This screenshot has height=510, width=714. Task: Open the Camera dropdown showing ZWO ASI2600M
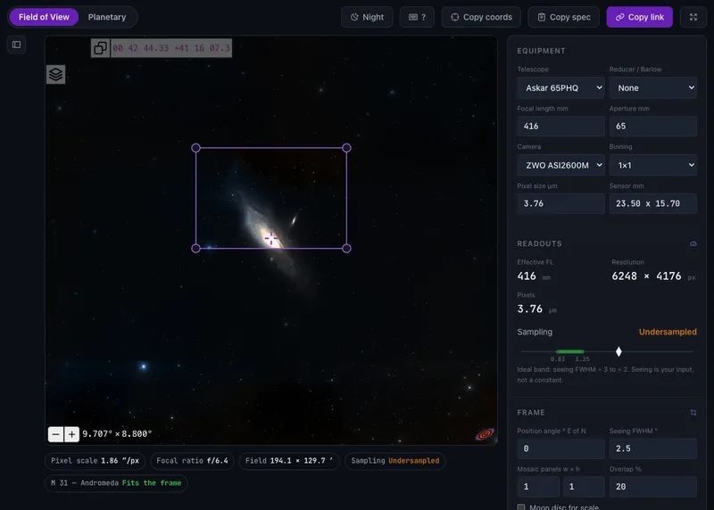tap(560, 165)
